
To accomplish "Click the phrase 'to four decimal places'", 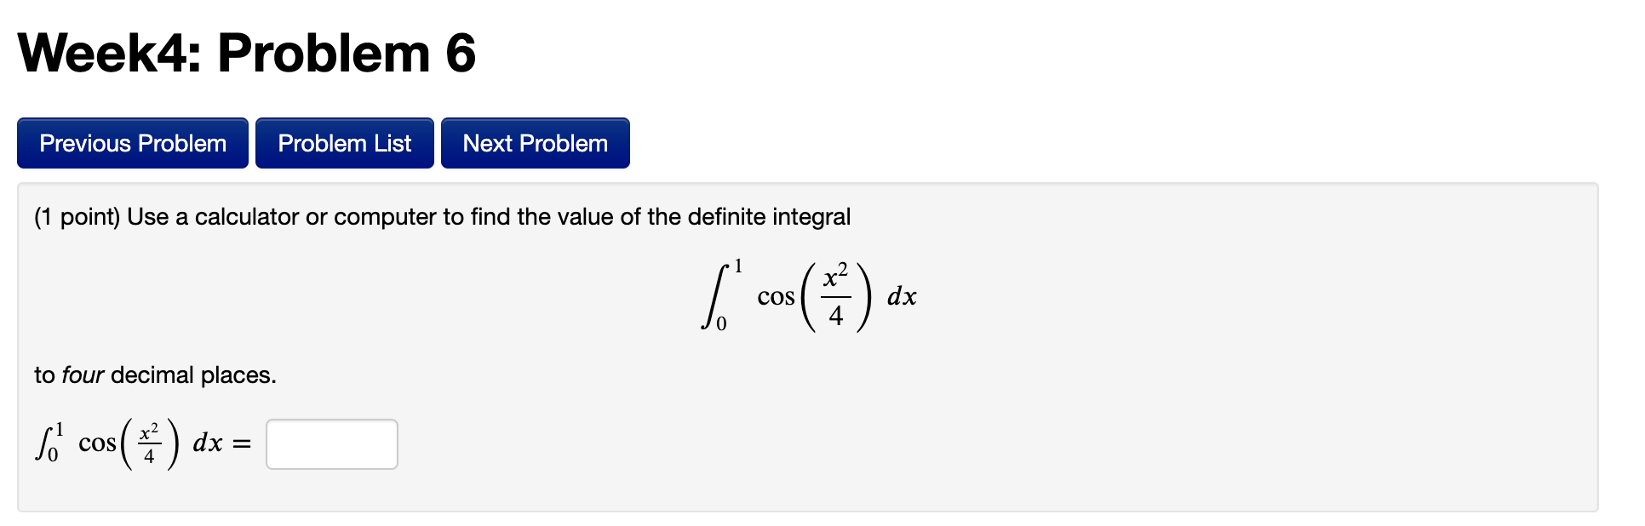I will tap(153, 374).
